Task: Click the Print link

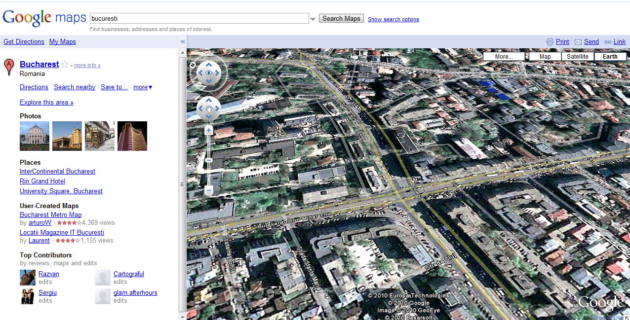Action: [562, 42]
